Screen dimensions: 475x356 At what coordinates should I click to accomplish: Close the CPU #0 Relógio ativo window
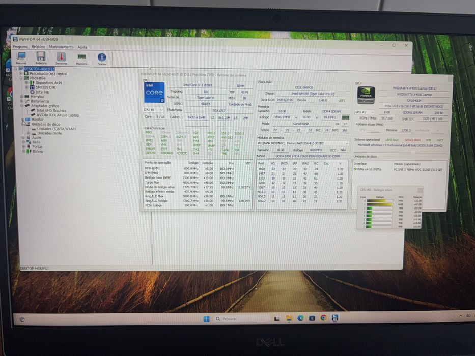pos(420,190)
